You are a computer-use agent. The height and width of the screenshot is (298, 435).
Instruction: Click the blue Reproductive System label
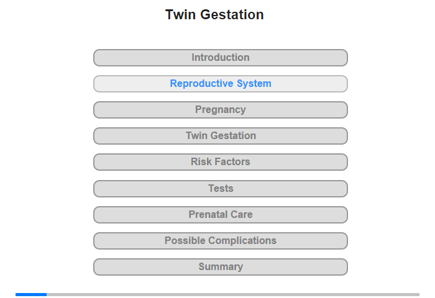pos(221,83)
